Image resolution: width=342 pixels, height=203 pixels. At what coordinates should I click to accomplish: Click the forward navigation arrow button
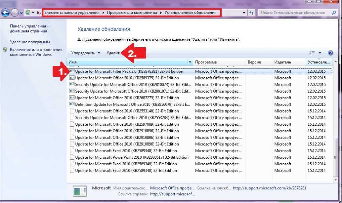(x=15, y=13)
